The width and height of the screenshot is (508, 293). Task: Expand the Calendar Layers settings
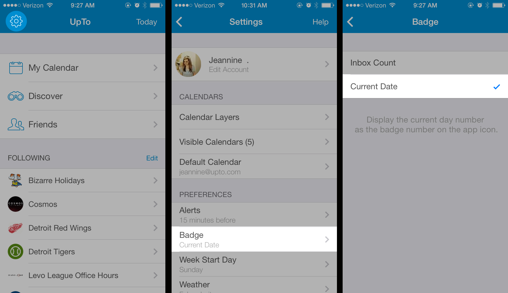pos(254,117)
